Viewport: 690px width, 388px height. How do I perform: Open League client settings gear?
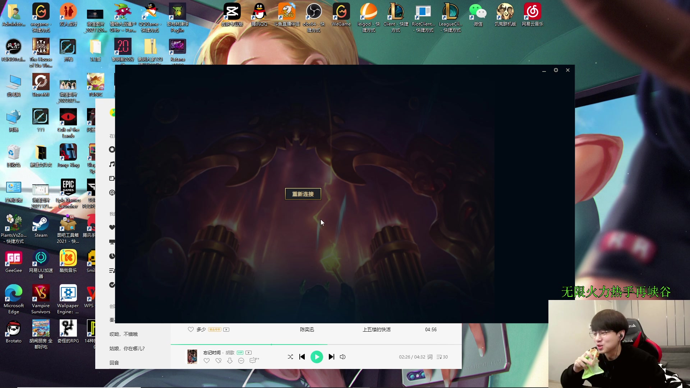(x=556, y=70)
